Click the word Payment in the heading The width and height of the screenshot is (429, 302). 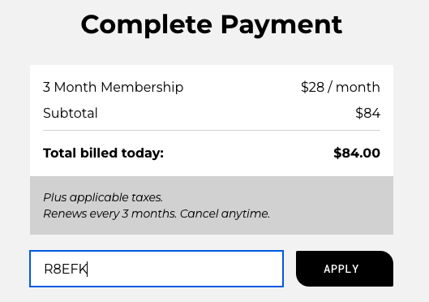pyautogui.click(x=281, y=24)
